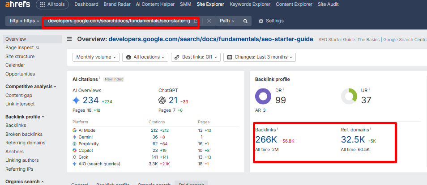The width and height of the screenshot is (427, 185).
Task: Open Content Explorer
Action: pos(294,4)
